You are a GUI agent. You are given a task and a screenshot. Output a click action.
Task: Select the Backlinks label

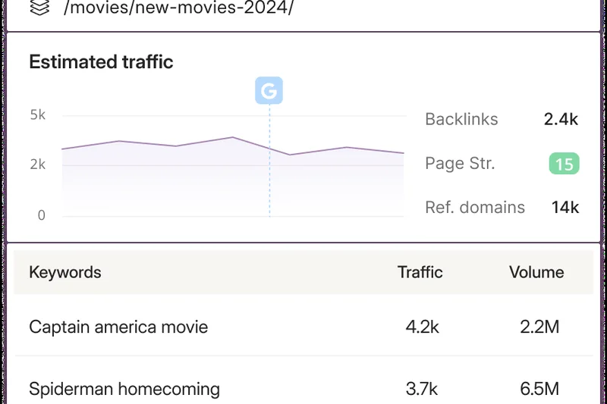pyautogui.click(x=461, y=119)
